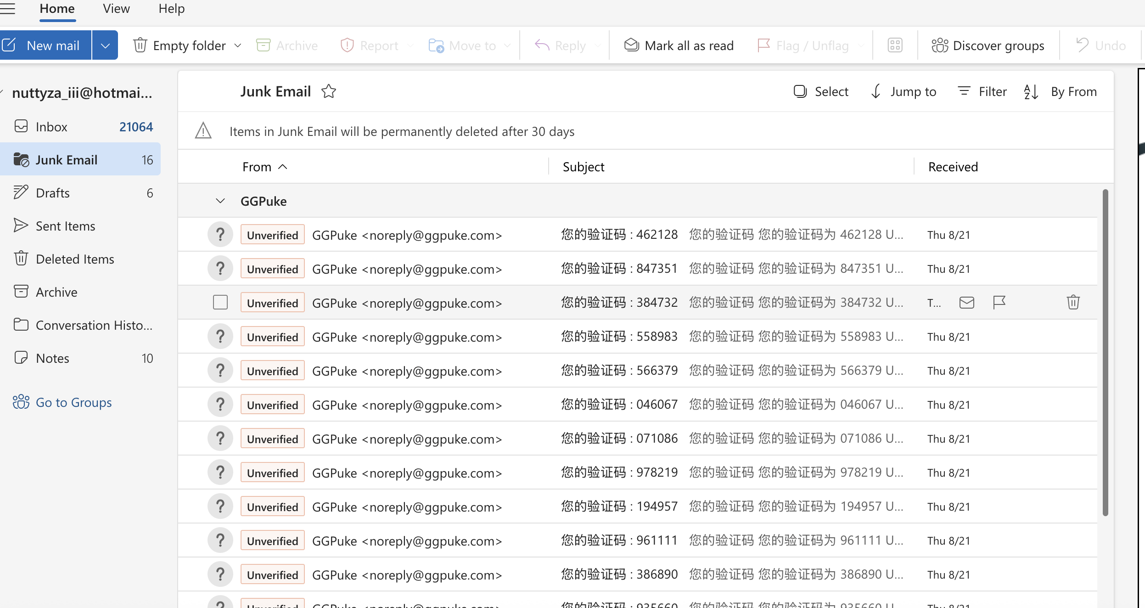This screenshot has width=1145, height=608.
Task: Follow the Go to Groups link
Action: [62, 402]
